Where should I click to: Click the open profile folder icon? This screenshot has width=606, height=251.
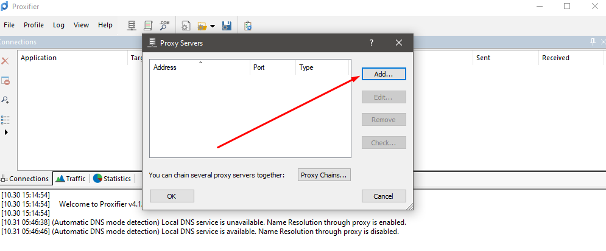pyautogui.click(x=200, y=26)
